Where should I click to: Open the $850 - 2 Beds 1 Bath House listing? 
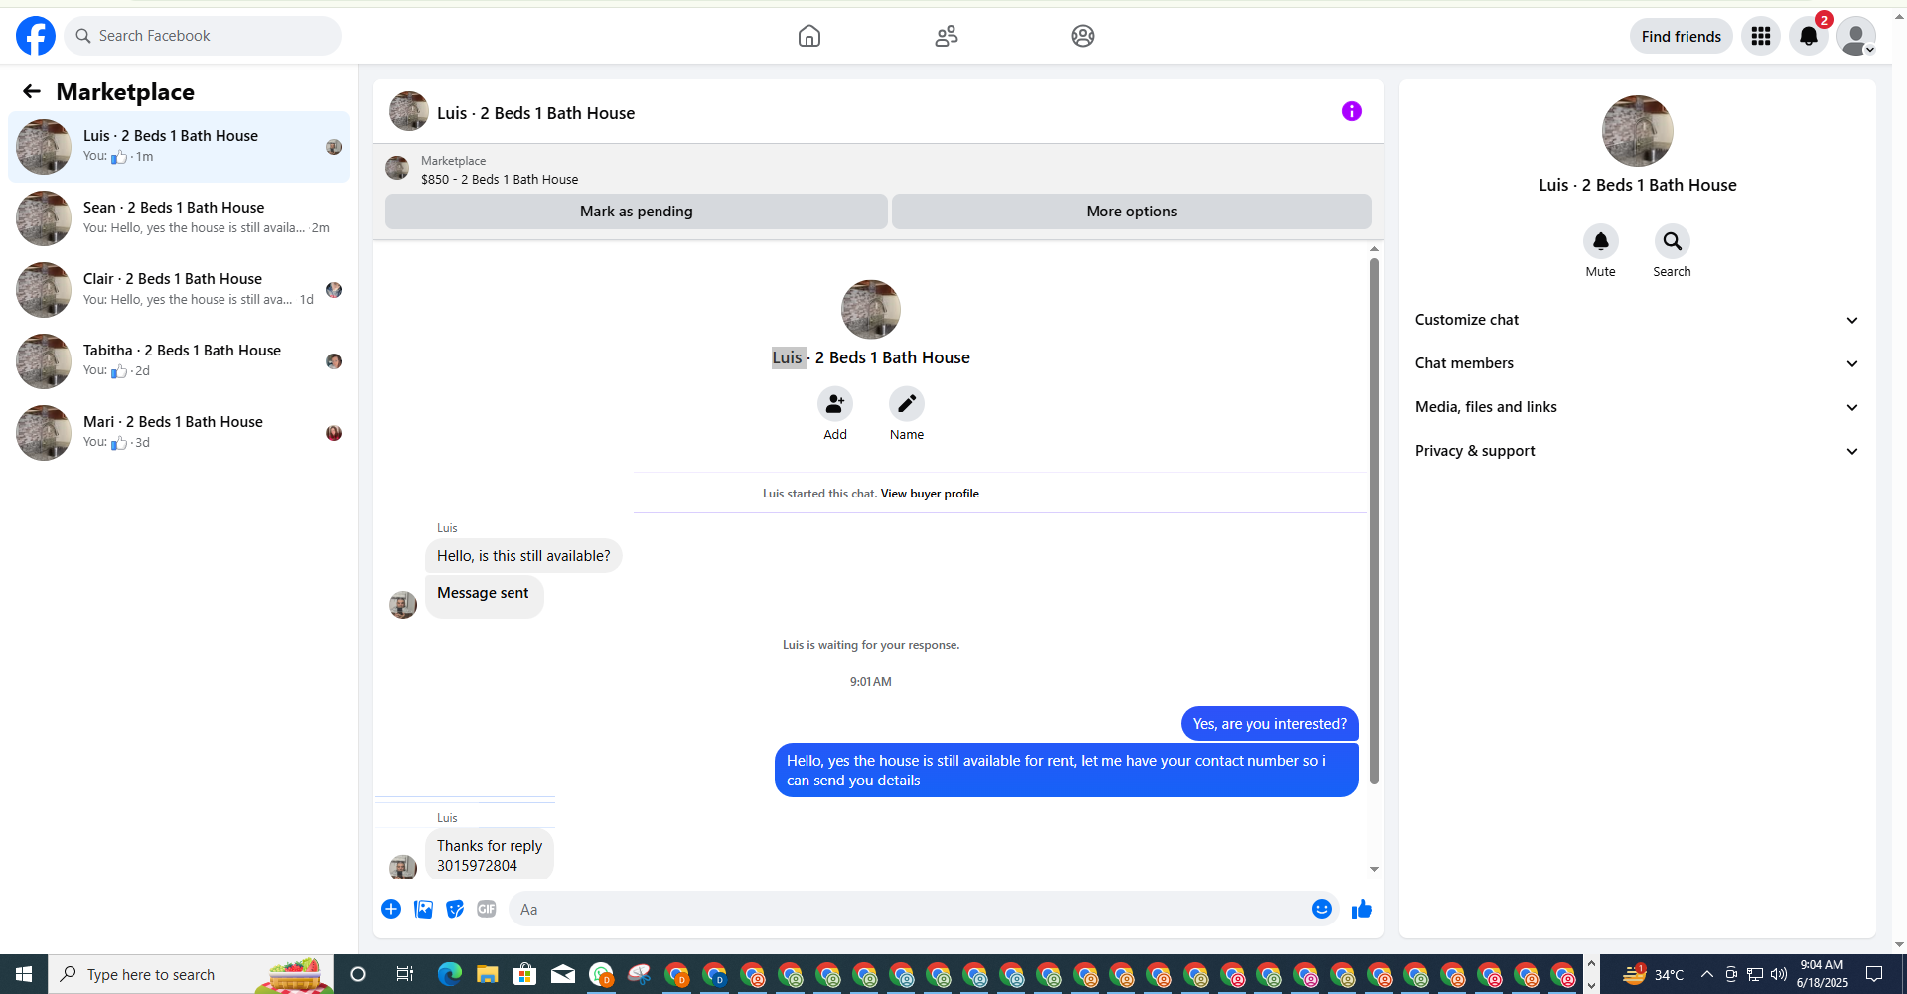click(500, 180)
